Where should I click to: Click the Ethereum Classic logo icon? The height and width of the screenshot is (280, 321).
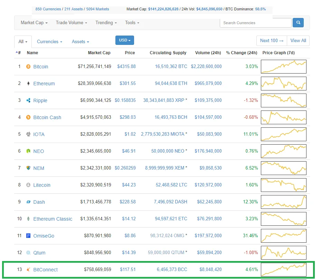(x=28, y=219)
